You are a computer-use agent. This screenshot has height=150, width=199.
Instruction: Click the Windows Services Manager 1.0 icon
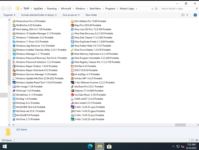click(x=14, y=74)
